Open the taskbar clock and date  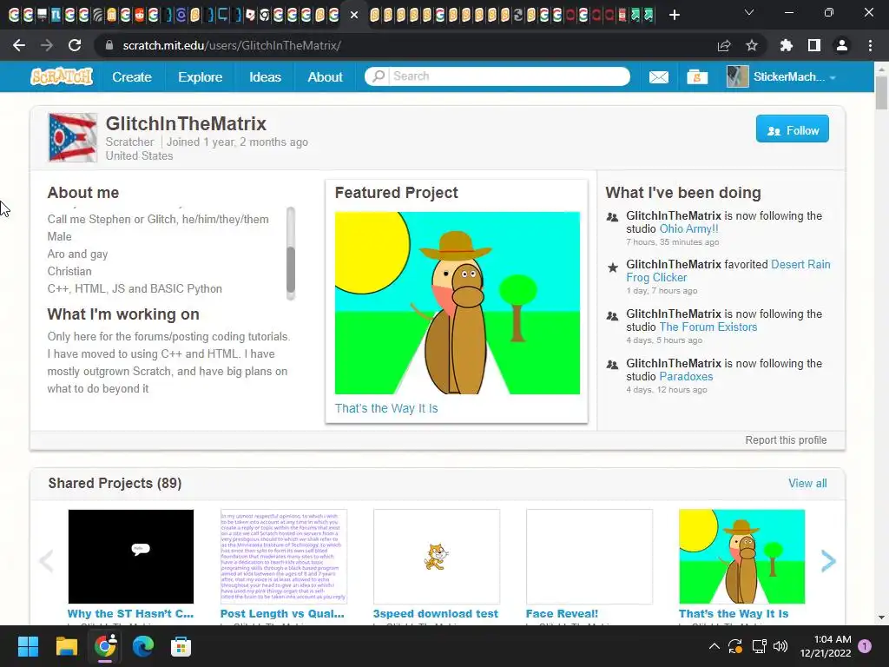click(826, 646)
